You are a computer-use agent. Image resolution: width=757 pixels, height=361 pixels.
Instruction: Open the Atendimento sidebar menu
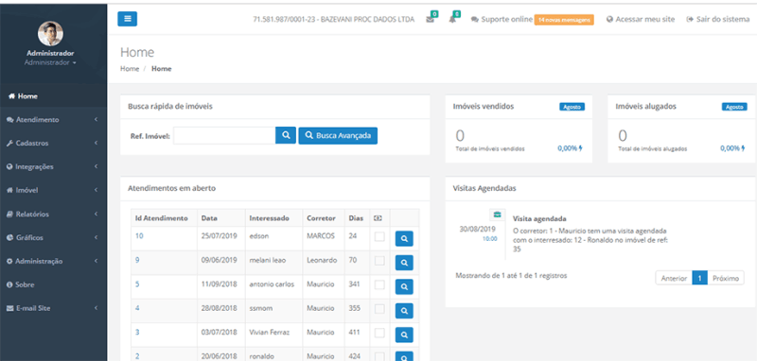[x=53, y=119]
